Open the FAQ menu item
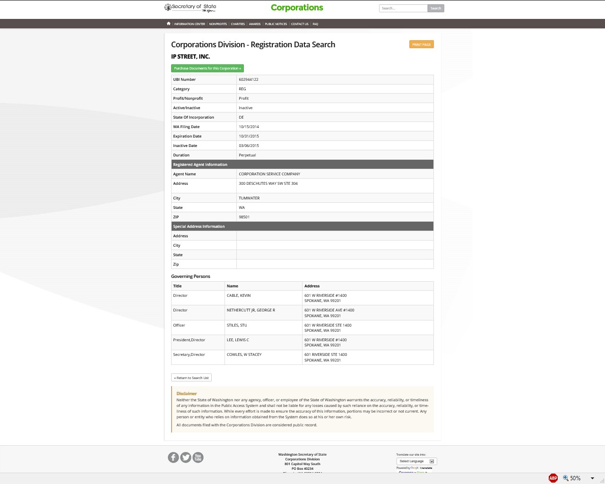 [315, 24]
